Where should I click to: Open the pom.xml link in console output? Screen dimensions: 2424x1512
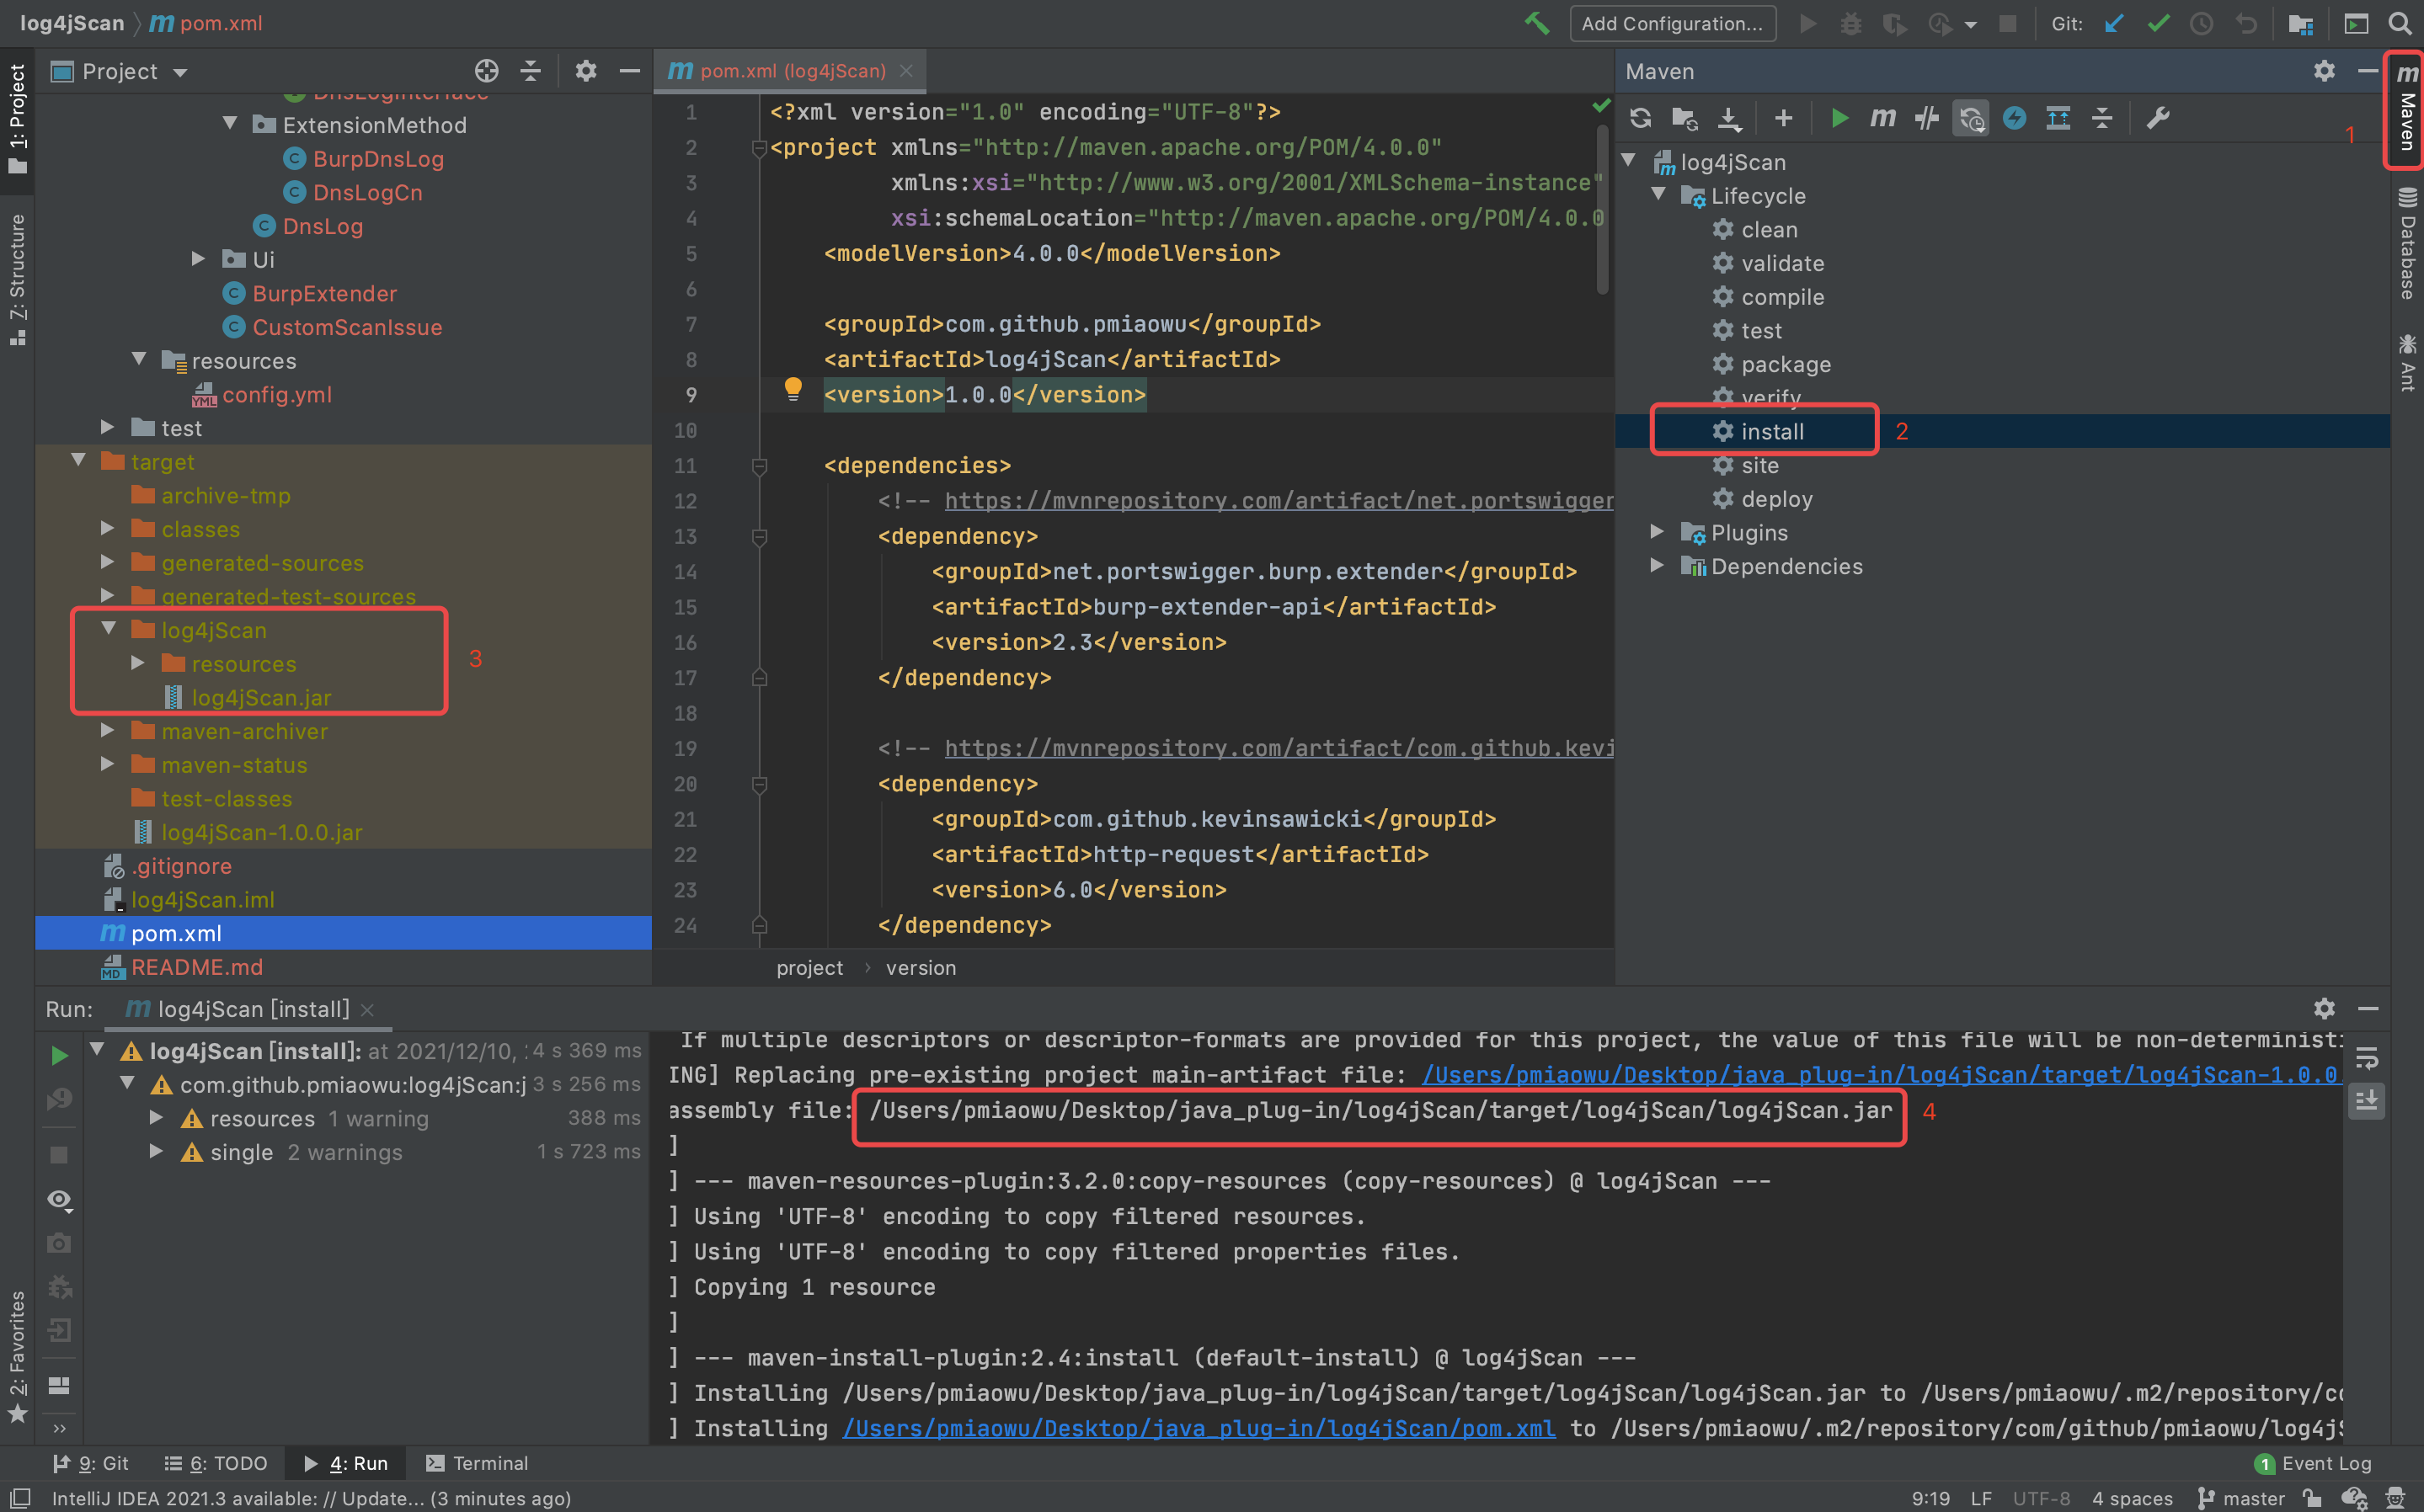(x=1199, y=1428)
